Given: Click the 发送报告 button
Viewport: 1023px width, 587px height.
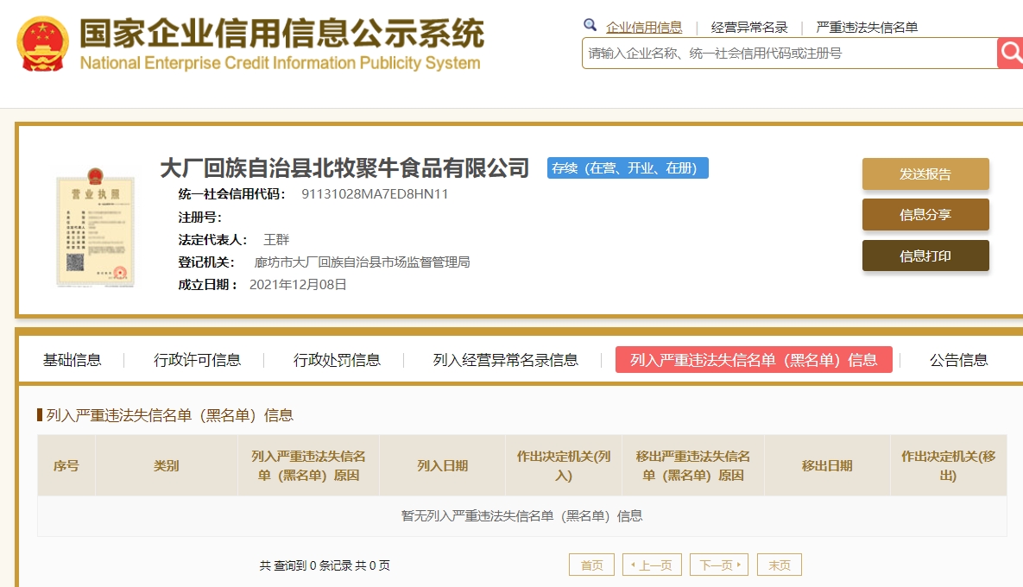Looking at the screenshot, I should pyautogui.click(x=925, y=174).
